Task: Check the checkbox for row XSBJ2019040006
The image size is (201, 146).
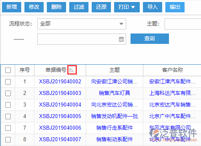Action: coord(8,128)
